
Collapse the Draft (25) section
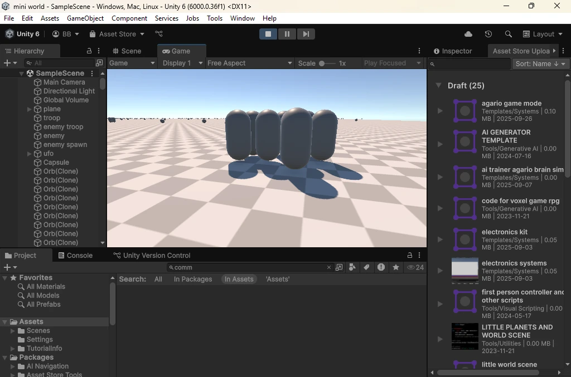(x=439, y=85)
